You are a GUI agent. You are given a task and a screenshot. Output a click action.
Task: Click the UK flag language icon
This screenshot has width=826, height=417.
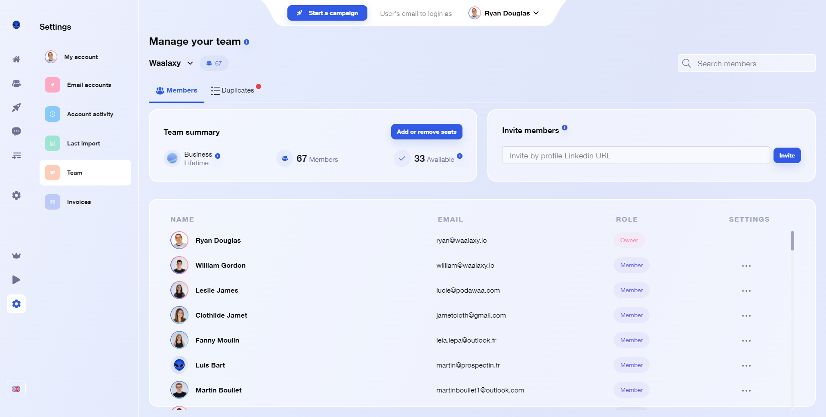click(x=16, y=389)
